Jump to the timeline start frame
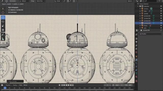 (62, 85)
